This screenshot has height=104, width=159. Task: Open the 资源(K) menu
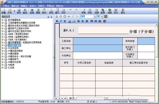[41, 6]
